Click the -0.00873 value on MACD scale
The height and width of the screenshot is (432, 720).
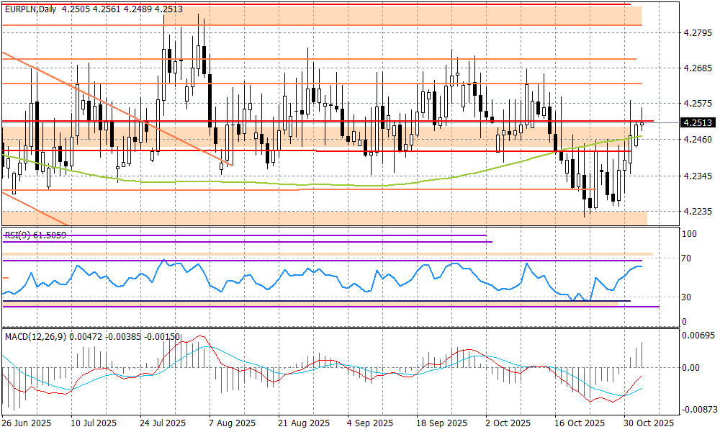coord(698,409)
